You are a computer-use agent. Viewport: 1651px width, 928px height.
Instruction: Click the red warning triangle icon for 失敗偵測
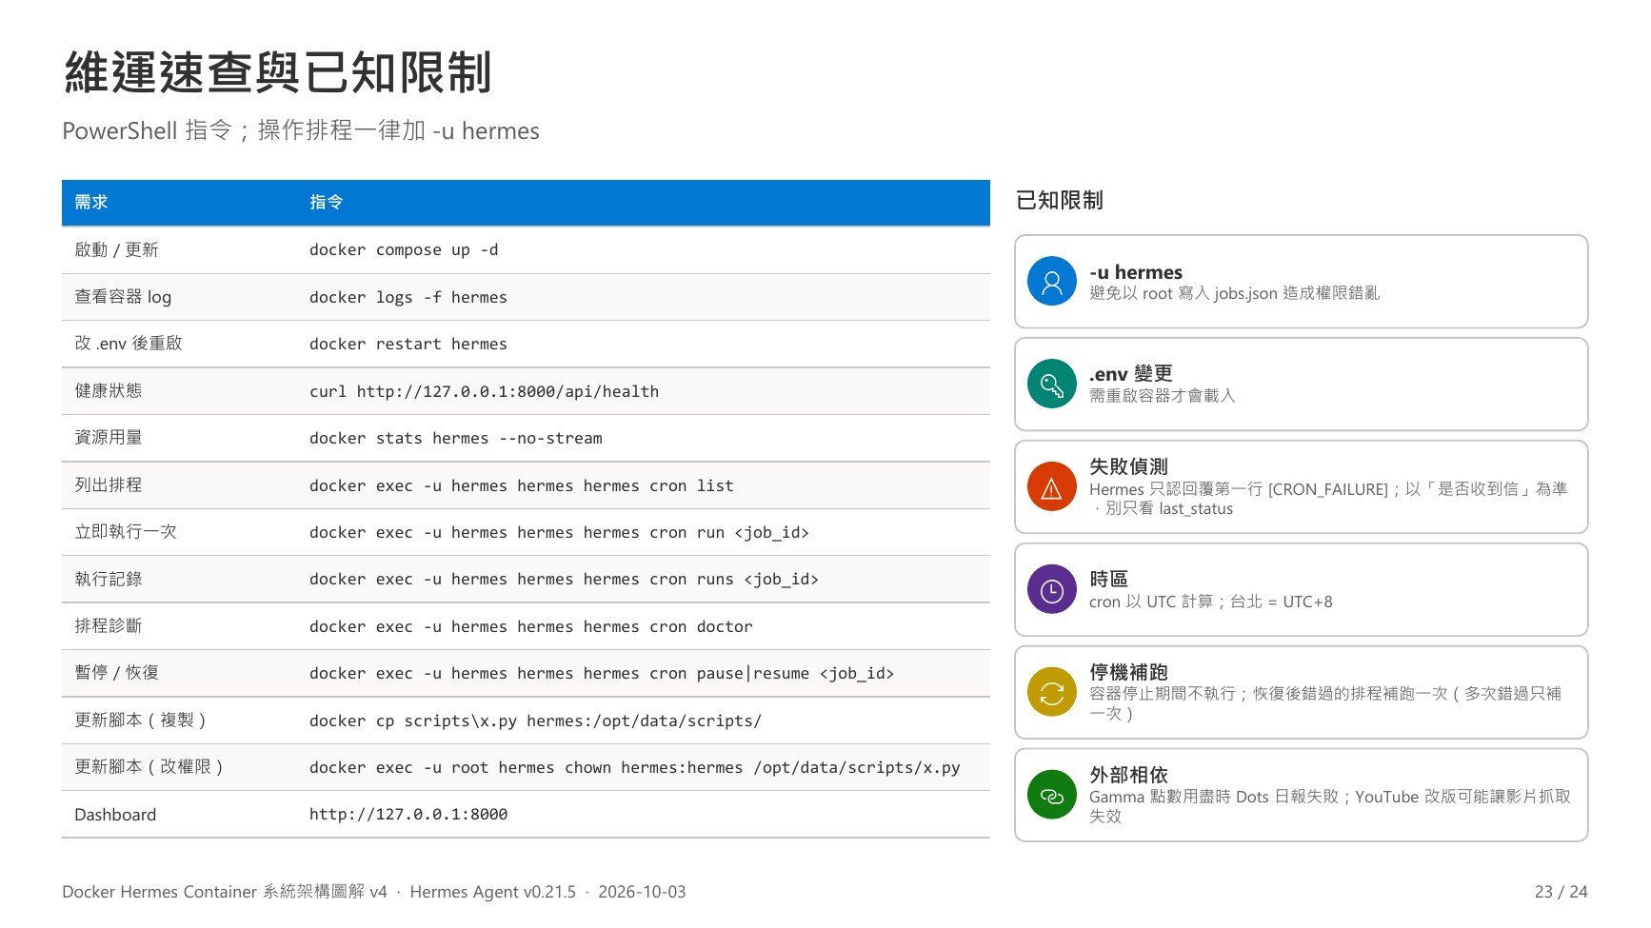click(x=1051, y=487)
